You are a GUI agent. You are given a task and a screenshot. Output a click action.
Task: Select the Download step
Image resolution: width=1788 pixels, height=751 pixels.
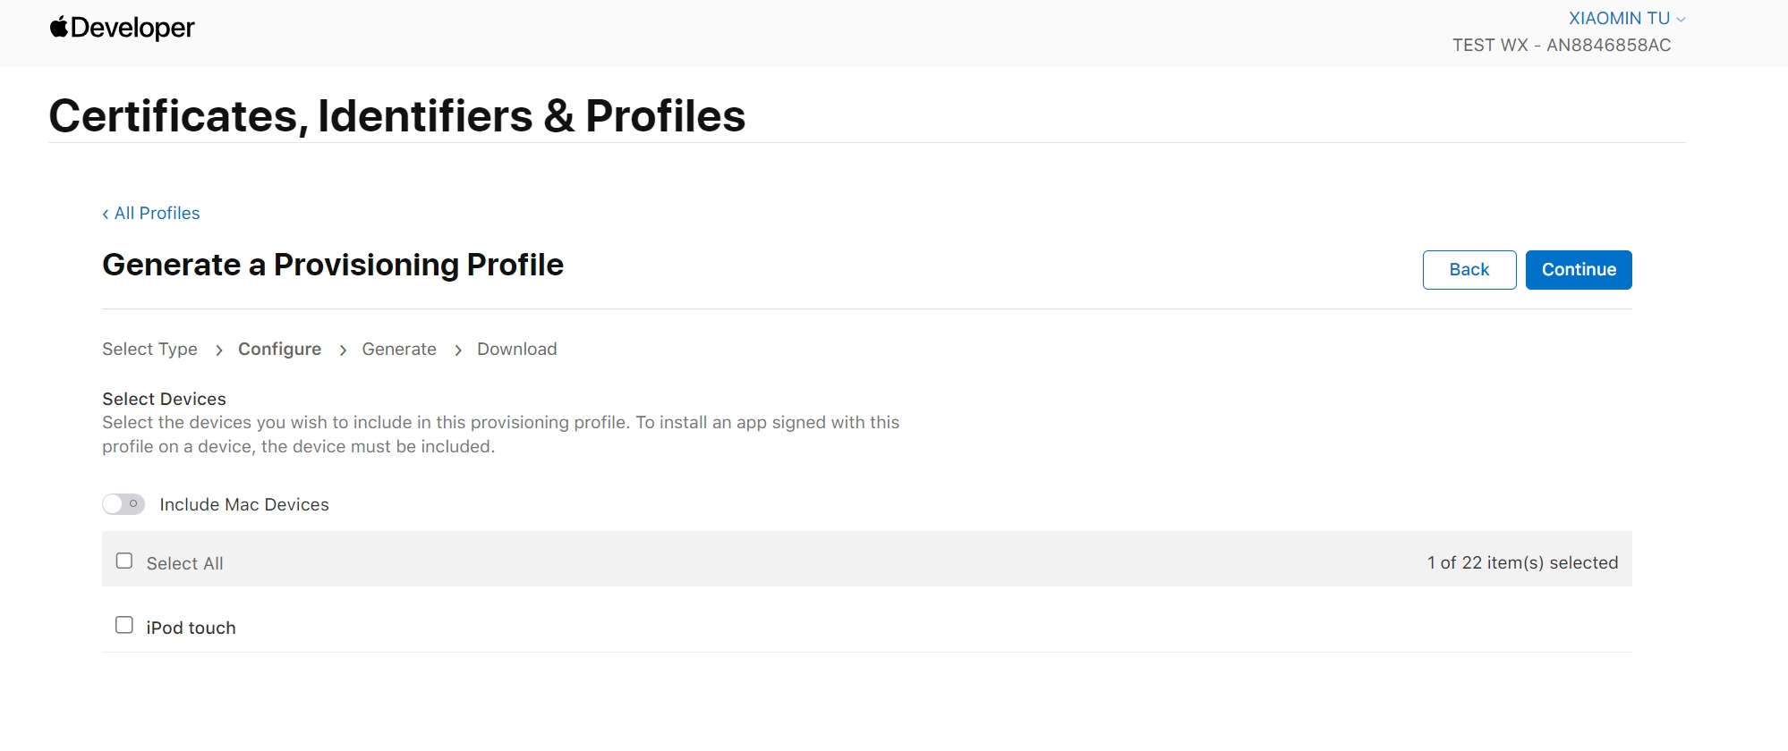[x=516, y=349]
